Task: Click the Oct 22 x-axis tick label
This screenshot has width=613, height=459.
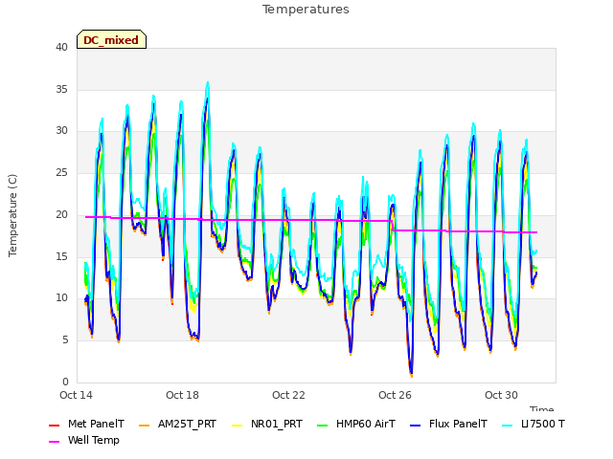Action: tap(288, 395)
